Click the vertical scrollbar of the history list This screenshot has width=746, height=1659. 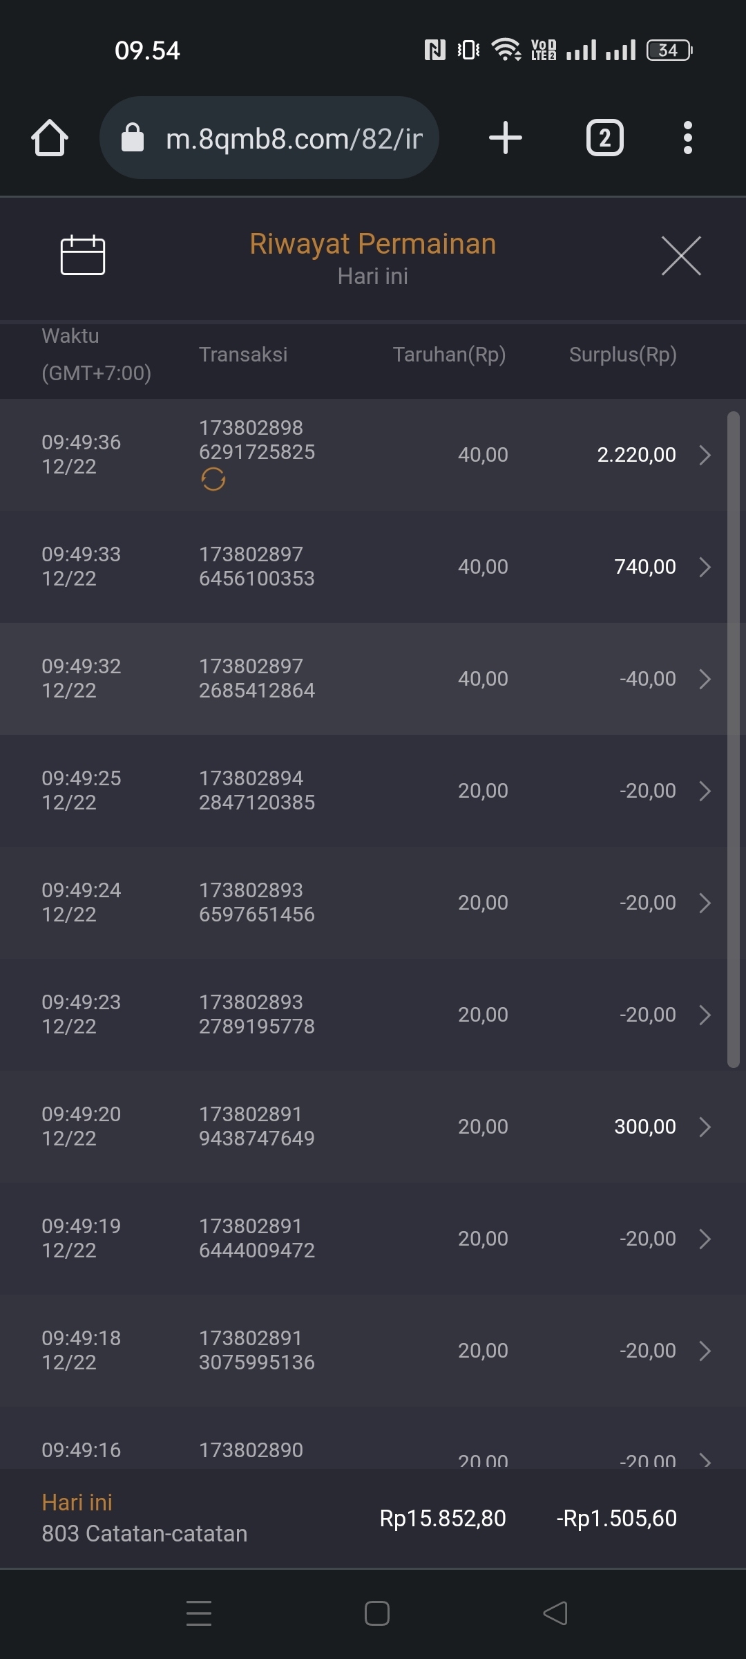click(734, 740)
